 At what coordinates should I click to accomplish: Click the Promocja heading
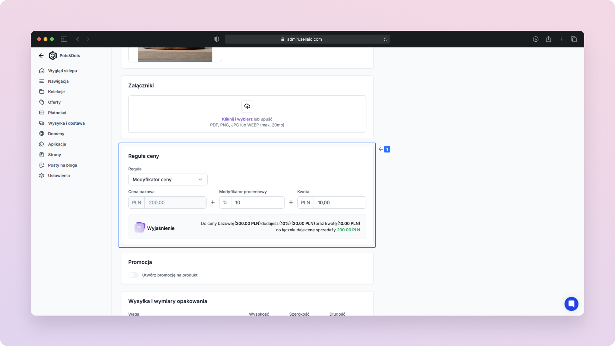click(x=140, y=262)
